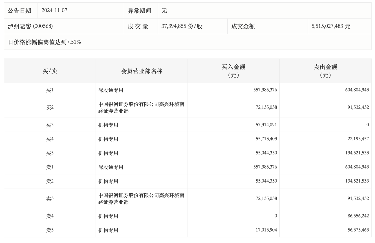Open 中国银河证券 branch in the 卖3 row

141,199
